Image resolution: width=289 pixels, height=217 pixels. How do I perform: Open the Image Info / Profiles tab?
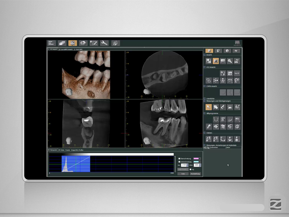click(x=77, y=150)
